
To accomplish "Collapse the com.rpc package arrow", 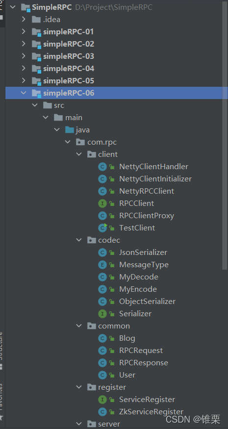I will pyautogui.click(x=68, y=142).
